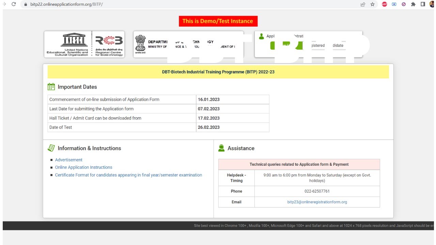Click the green applicant person icon
This screenshot has width=436, height=245.
[261, 36]
